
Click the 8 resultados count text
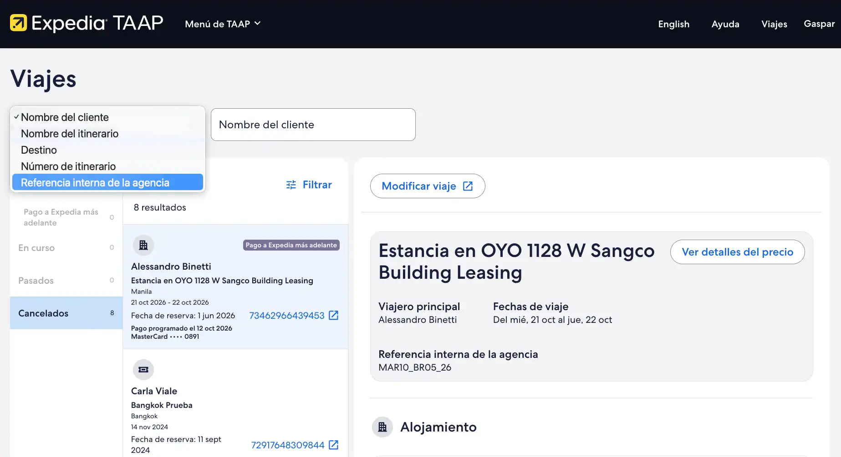[160, 207]
